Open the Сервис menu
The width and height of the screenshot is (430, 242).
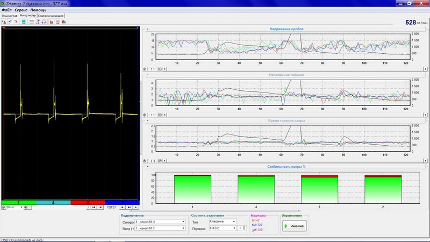click(21, 10)
